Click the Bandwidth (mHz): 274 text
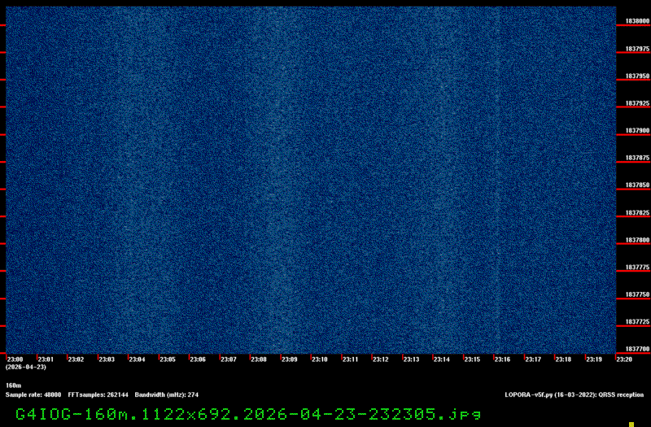 point(167,394)
